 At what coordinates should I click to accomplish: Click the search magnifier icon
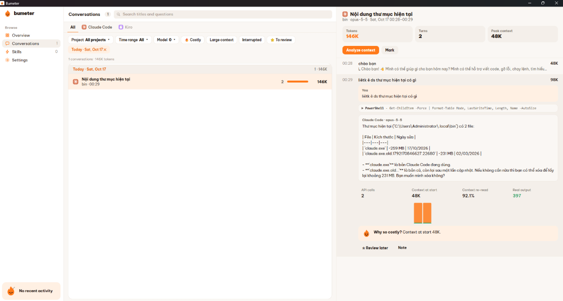click(x=119, y=15)
